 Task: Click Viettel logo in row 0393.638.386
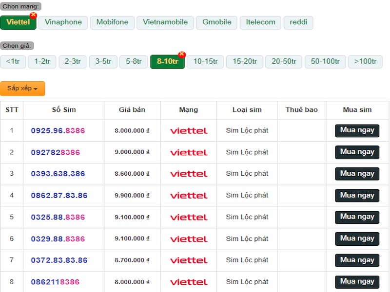pyautogui.click(x=189, y=174)
